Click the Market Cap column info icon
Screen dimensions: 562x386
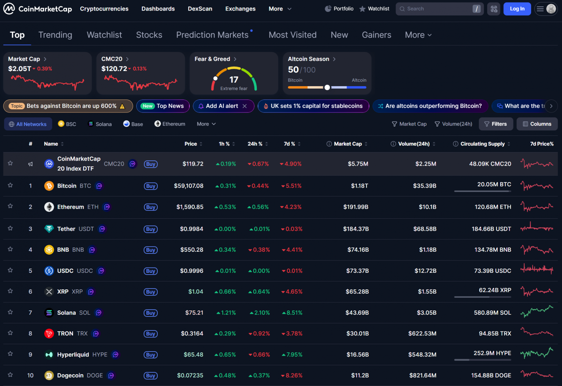click(x=329, y=144)
